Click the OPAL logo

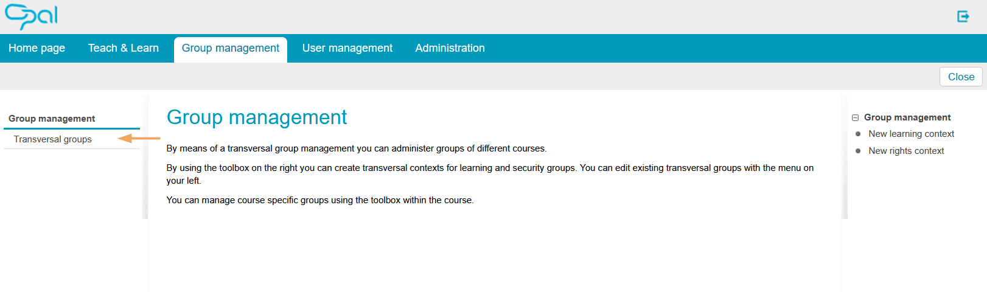31,16
